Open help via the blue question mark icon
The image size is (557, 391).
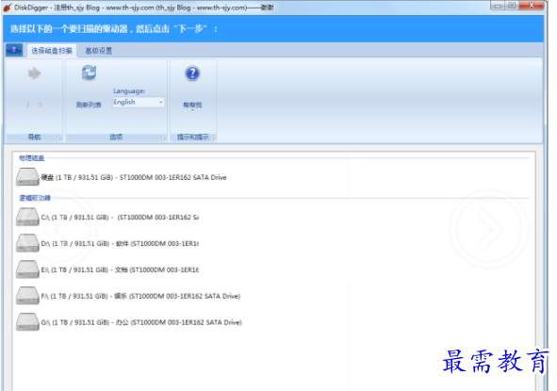tap(192, 73)
